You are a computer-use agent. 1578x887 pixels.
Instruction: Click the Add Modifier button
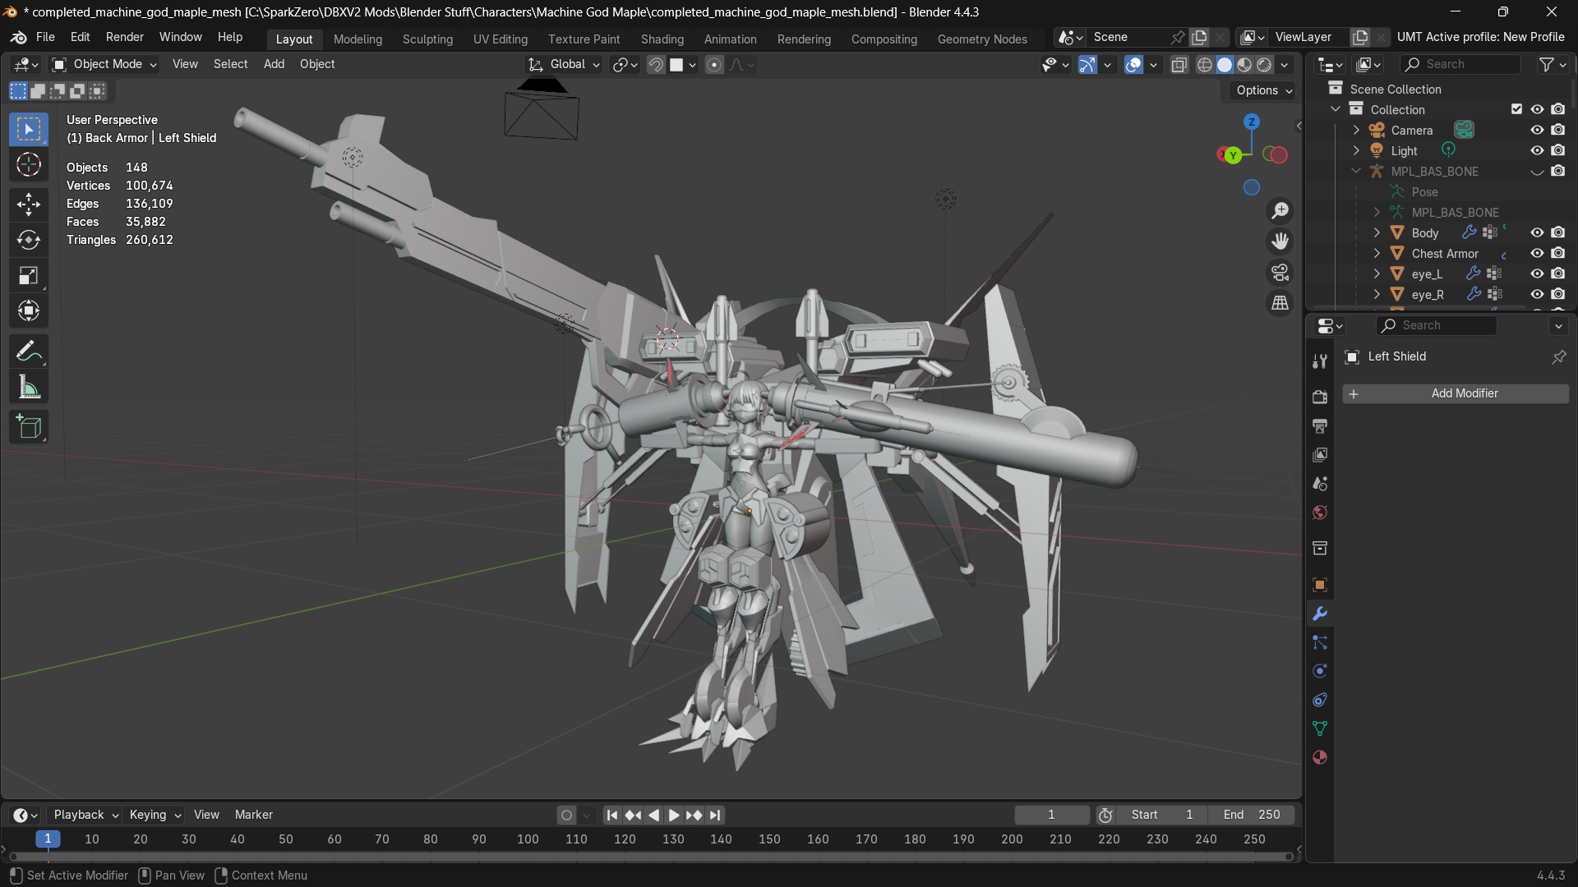click(1456, 393)
